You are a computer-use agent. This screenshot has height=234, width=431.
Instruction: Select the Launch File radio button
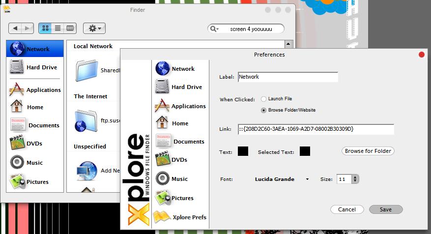pos(263,99)
